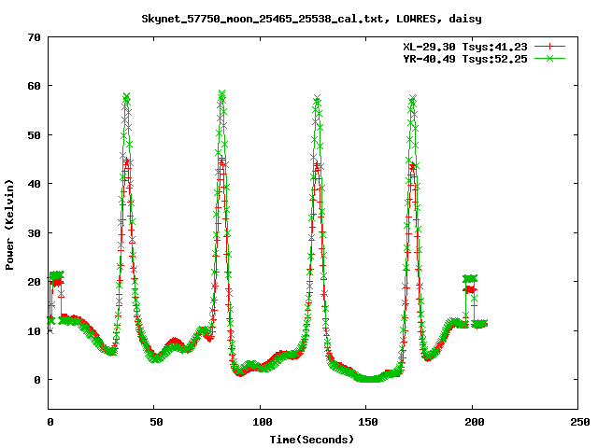Click the y-axis tick label 10

tap(34, 331)
